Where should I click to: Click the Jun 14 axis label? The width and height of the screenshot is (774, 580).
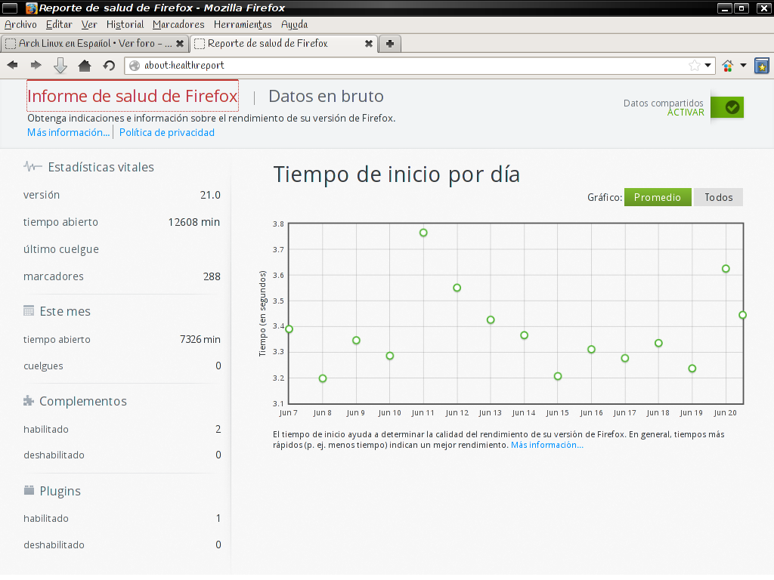pyautogui.click(x=524, y=413)
